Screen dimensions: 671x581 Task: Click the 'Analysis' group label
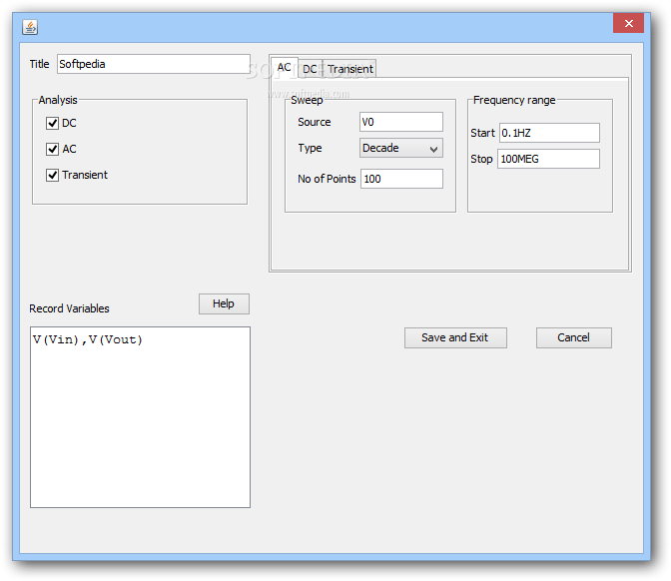[58, 100]
